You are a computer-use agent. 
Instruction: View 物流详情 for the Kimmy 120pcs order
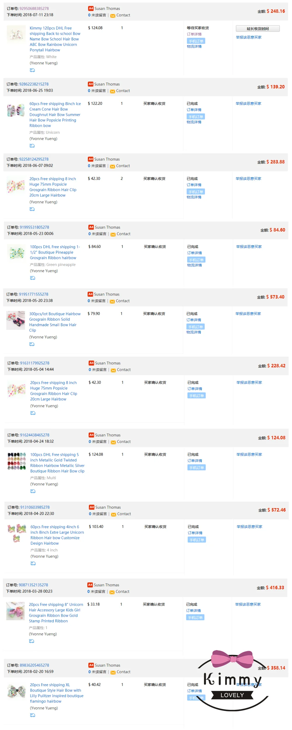tap(194, 46)
